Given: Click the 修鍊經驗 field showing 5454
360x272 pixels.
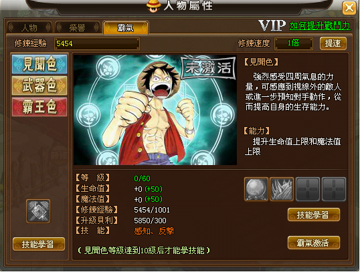Looking at the screenshot, I should pos(96,43).
